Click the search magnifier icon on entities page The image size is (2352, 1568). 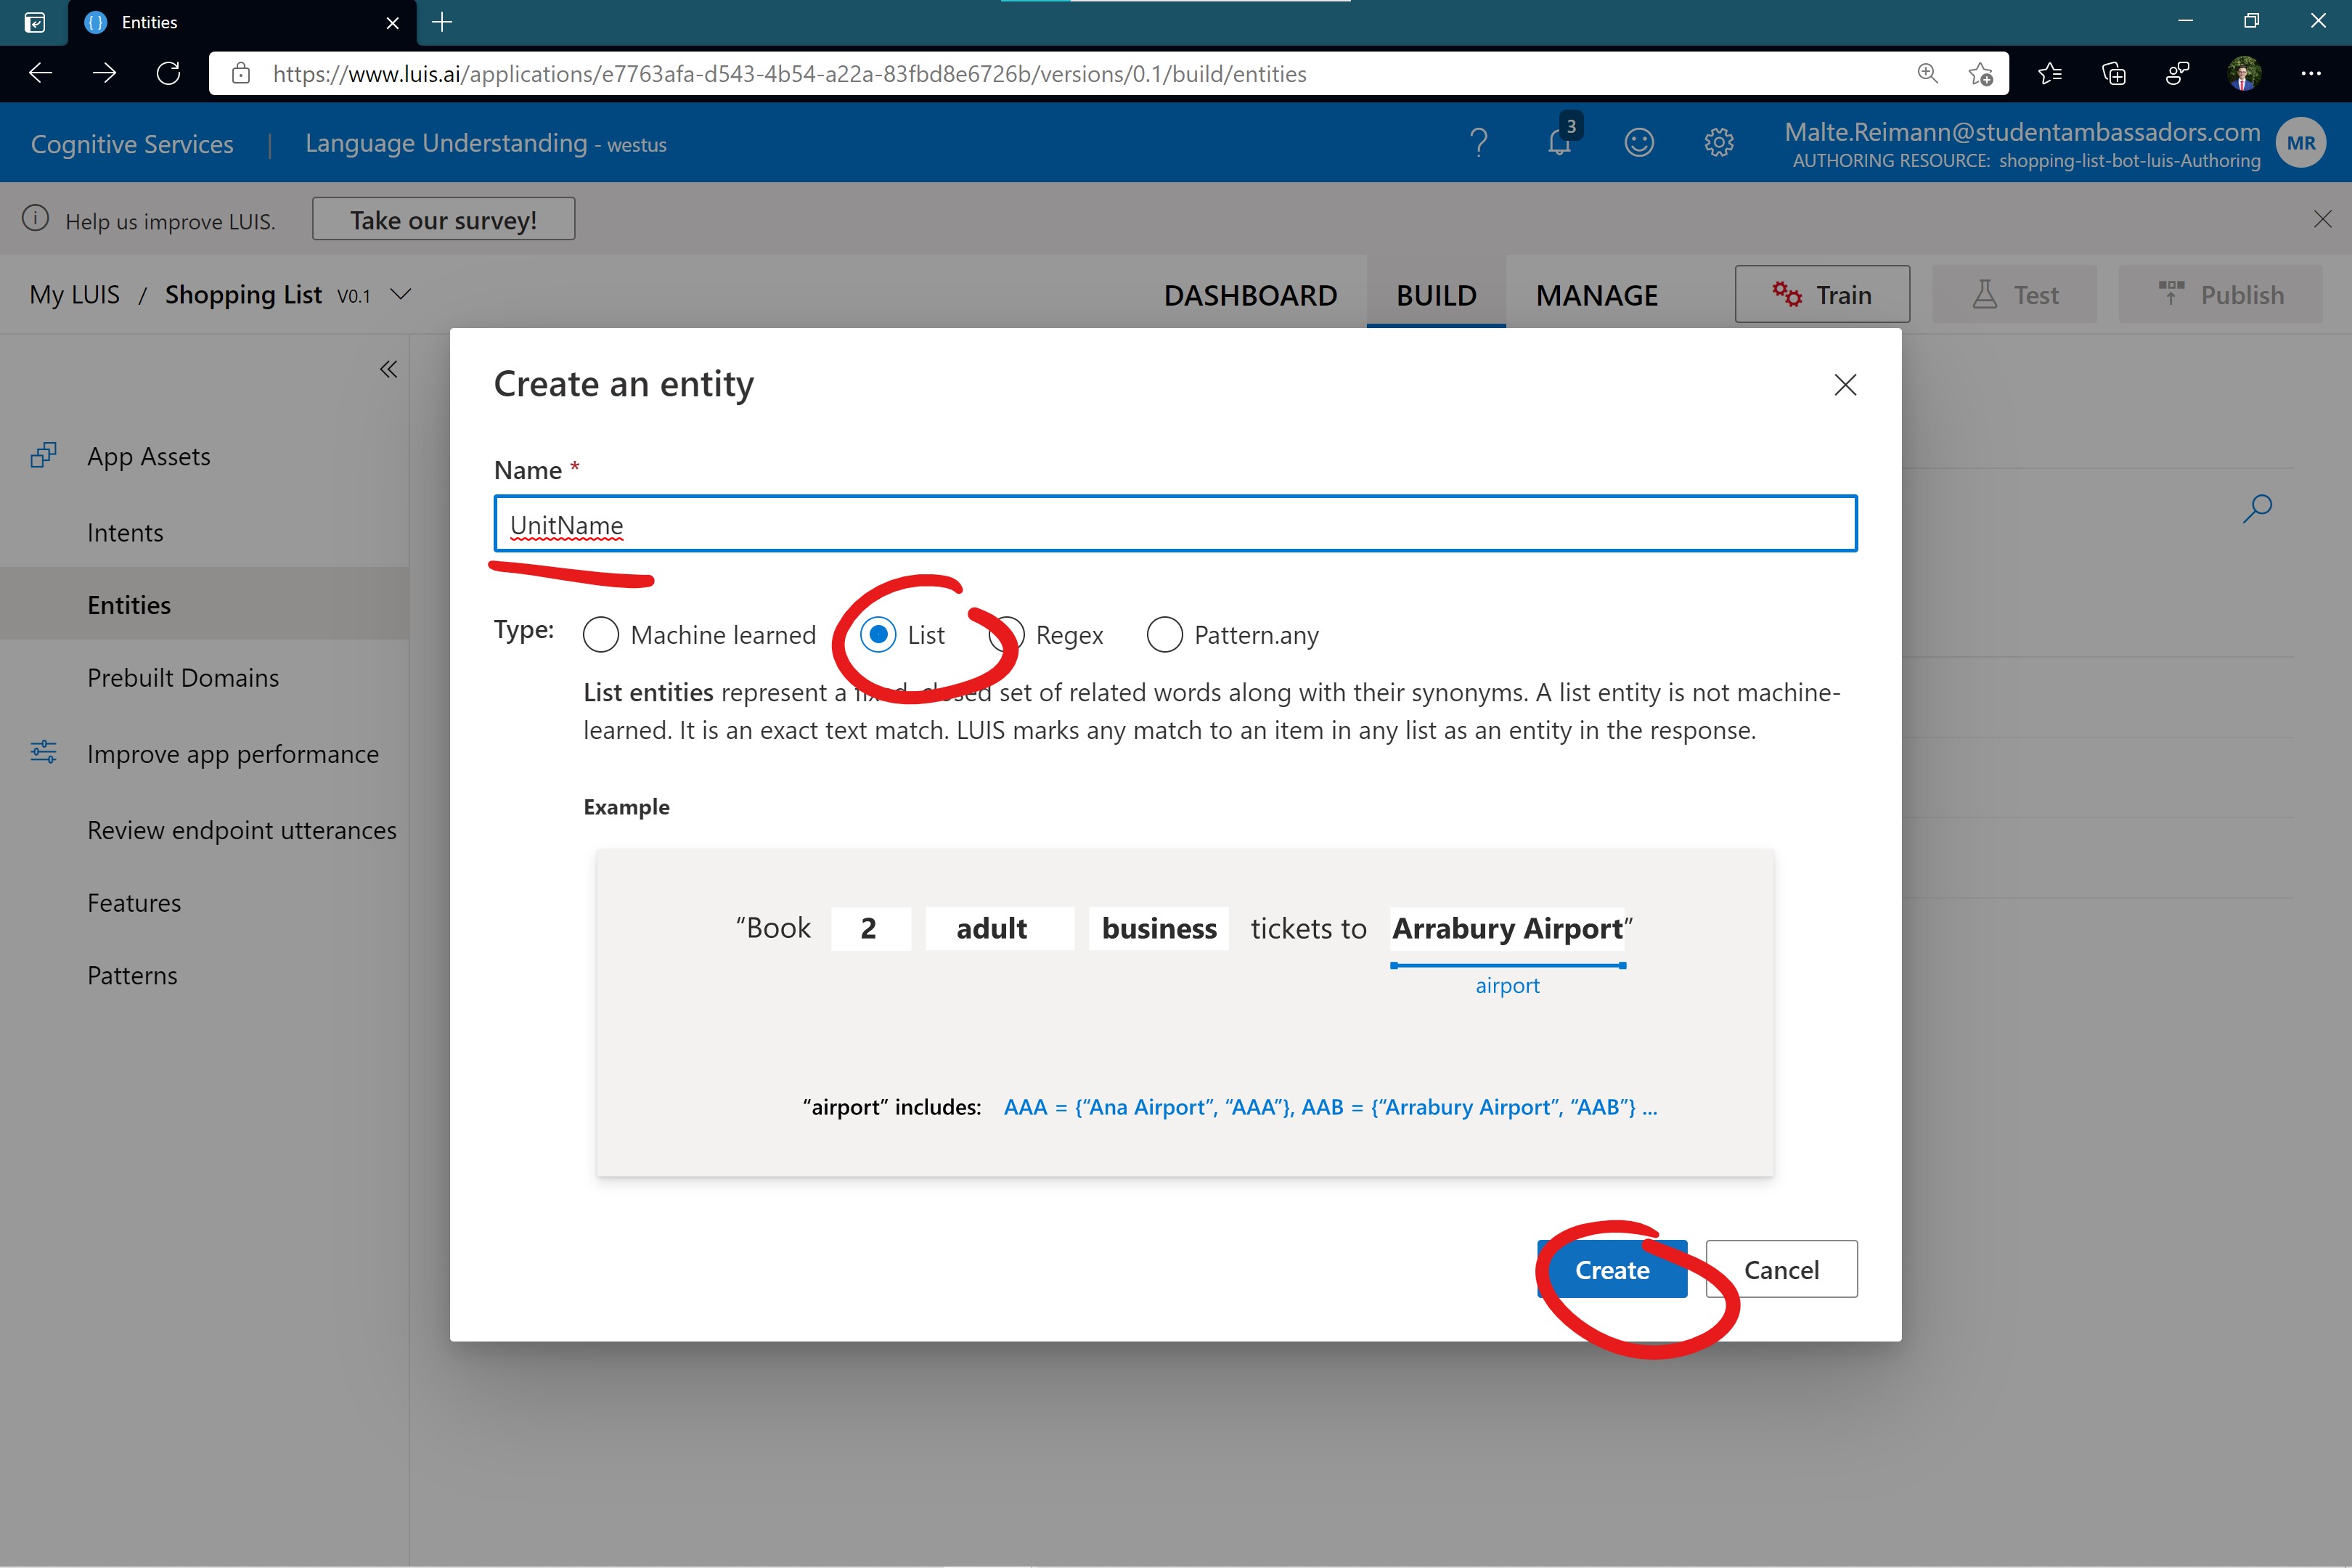(x=2257, y=508)
